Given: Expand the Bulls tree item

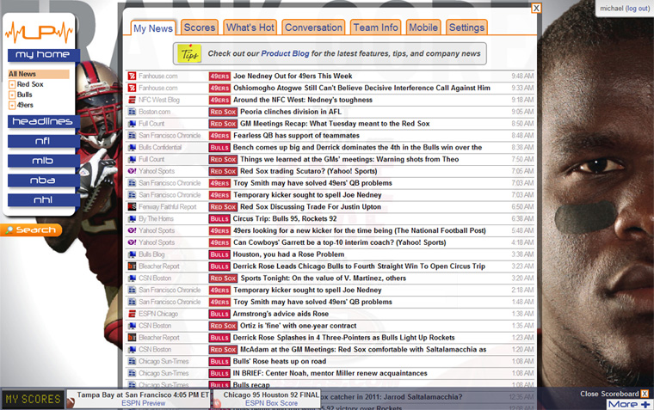Looking at the screenshot, I should [12, 95].
